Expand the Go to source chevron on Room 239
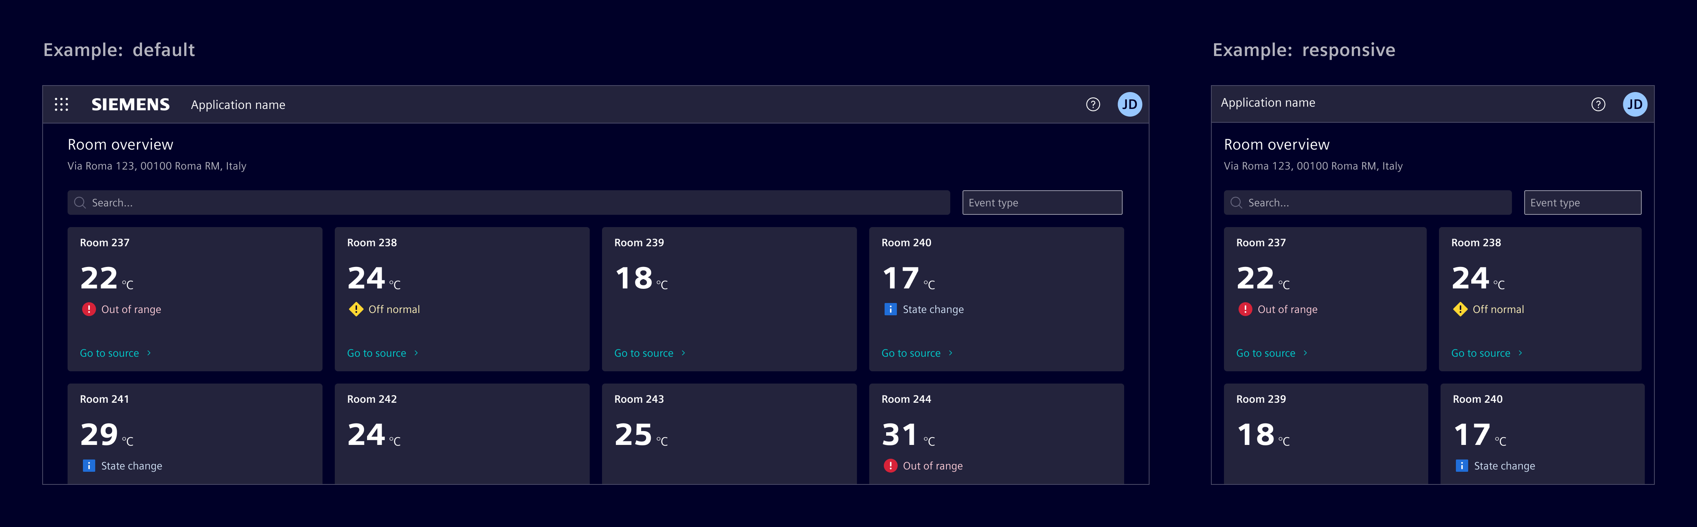Viewport: 1697px width, 527px height. (683, 352)
